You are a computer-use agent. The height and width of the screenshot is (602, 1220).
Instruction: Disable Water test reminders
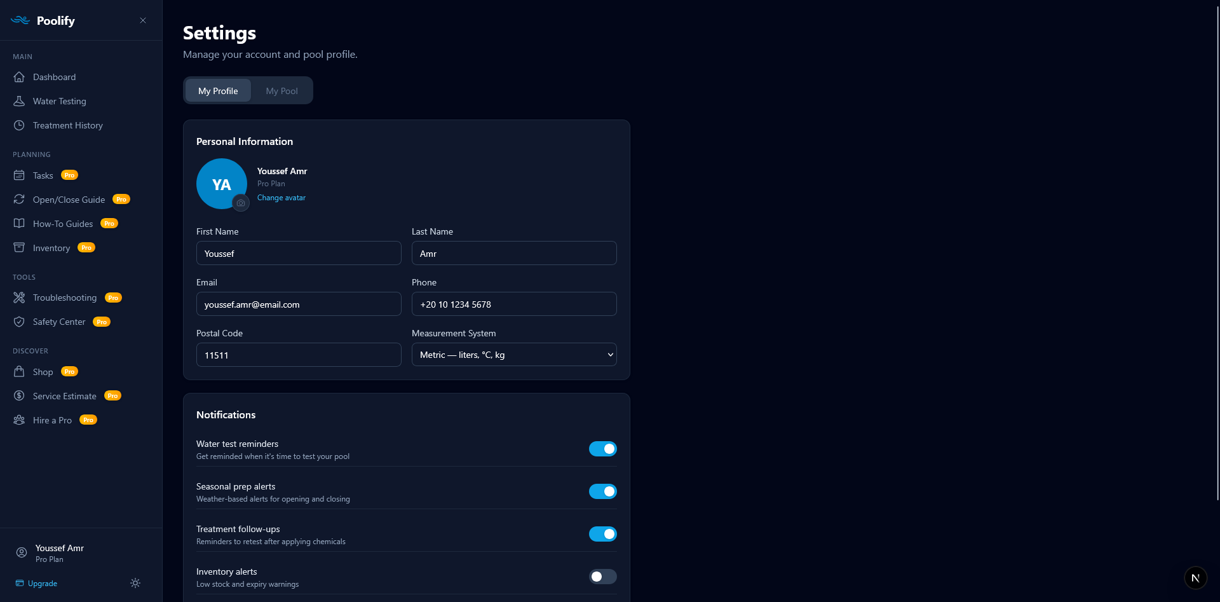pyautogui.click(x=602, y=449)
